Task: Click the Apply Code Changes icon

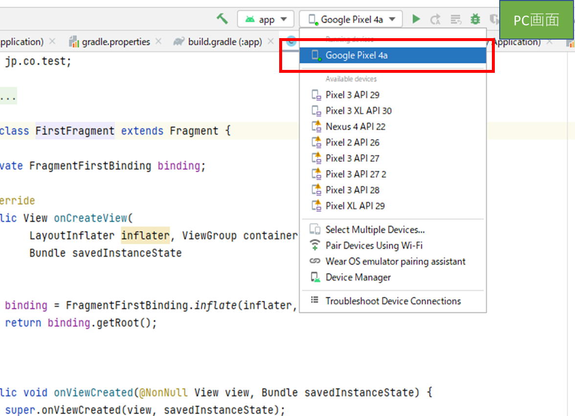Action: [456, 19]
